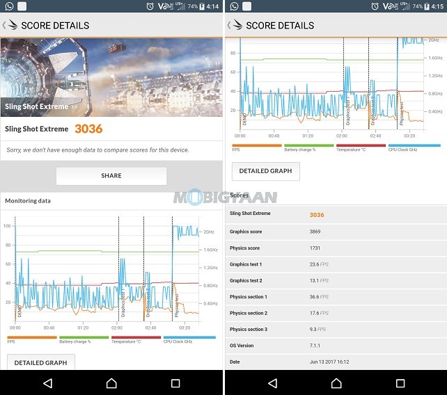Image resolution: width=447 pixels, height=395 pixels.
Task: Tap green Battery charge legend bar, left graph
Action: point(84,337)
